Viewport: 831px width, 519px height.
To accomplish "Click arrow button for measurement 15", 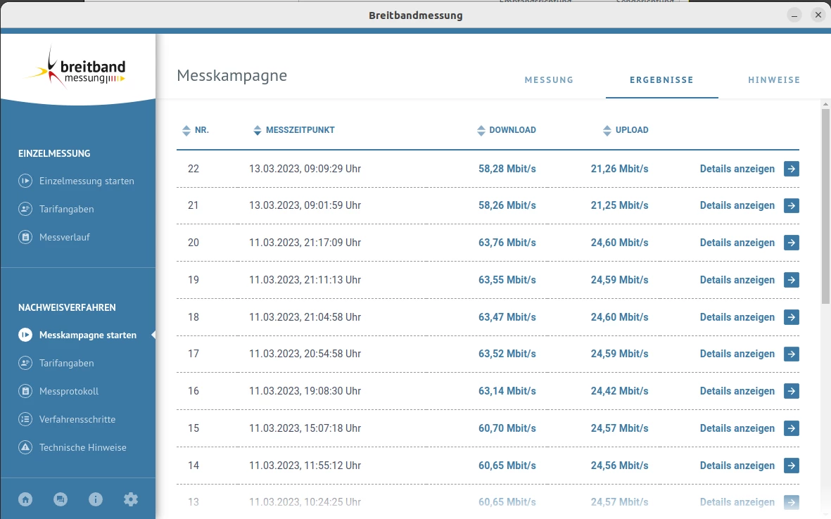I will (792, 428).
